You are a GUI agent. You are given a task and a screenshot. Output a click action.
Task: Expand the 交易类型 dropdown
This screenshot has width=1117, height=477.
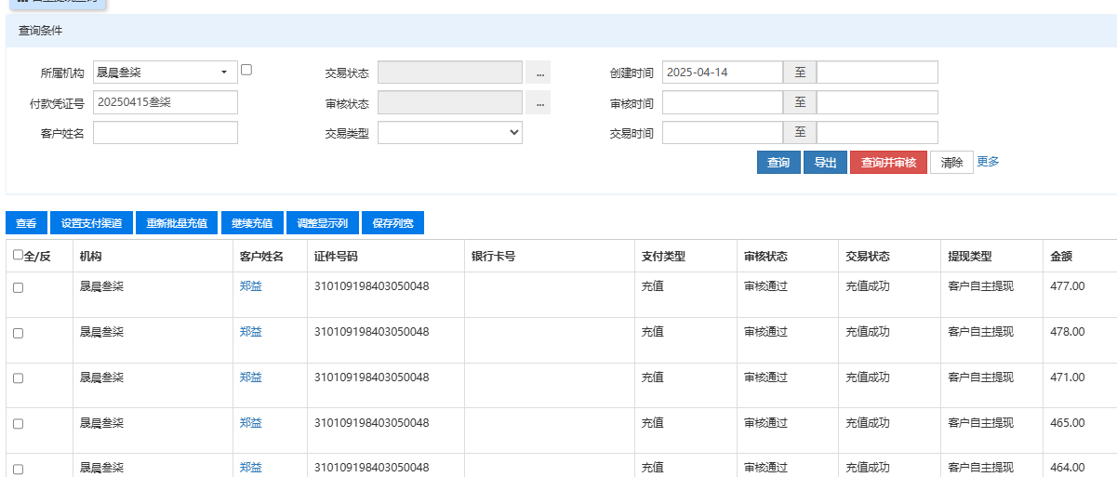(x=449, y=133)
